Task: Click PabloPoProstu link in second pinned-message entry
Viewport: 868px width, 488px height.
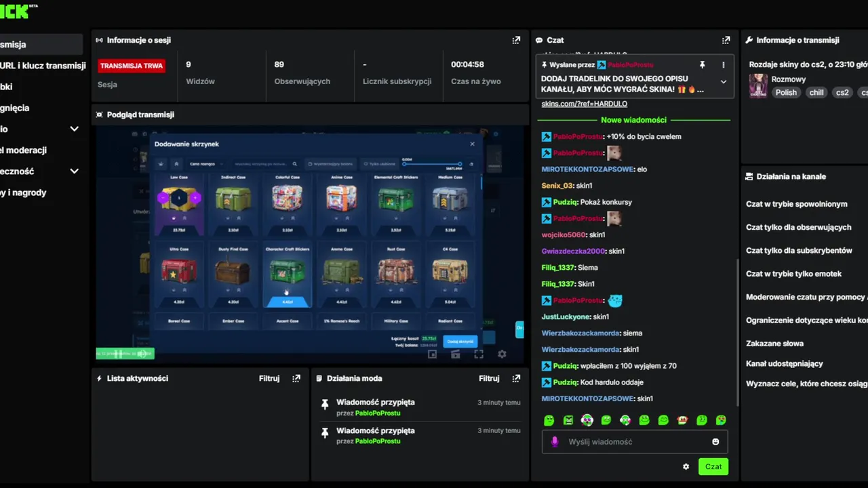Action: click(x=378, y=441)
